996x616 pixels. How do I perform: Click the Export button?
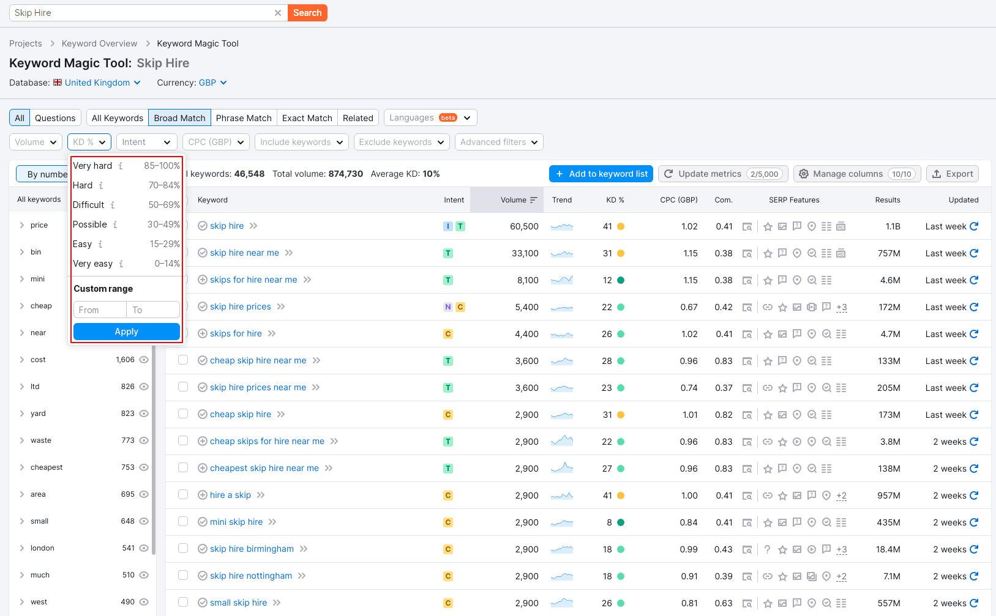pos(953,174)
